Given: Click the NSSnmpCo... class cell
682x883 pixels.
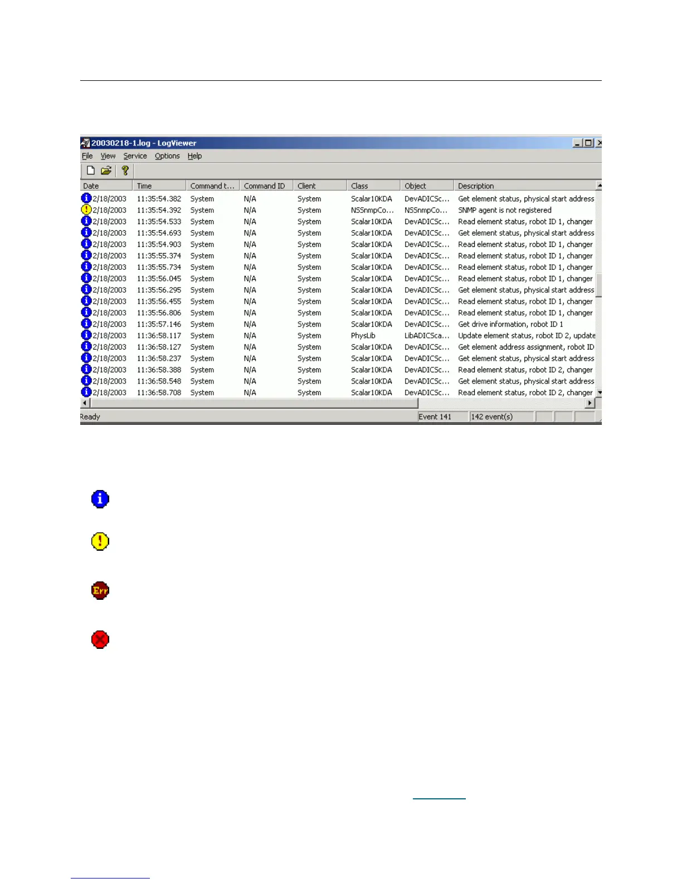Looking at the screenshot, I should coord(372,210).
